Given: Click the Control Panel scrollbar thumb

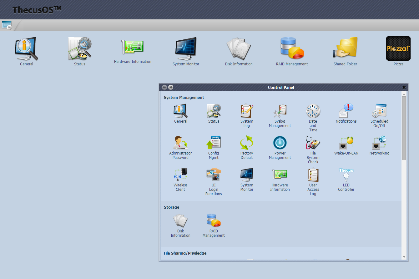Looking at the screenshot, I should pyautogui.click(x=404, y=128).
